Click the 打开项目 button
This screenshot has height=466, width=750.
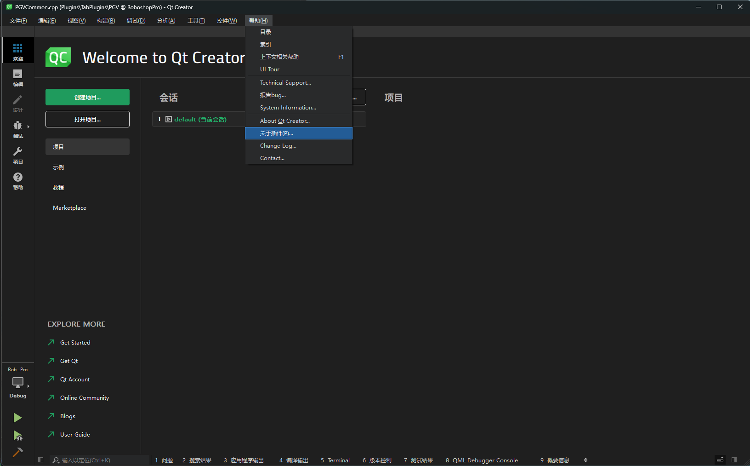click(87, 119)
